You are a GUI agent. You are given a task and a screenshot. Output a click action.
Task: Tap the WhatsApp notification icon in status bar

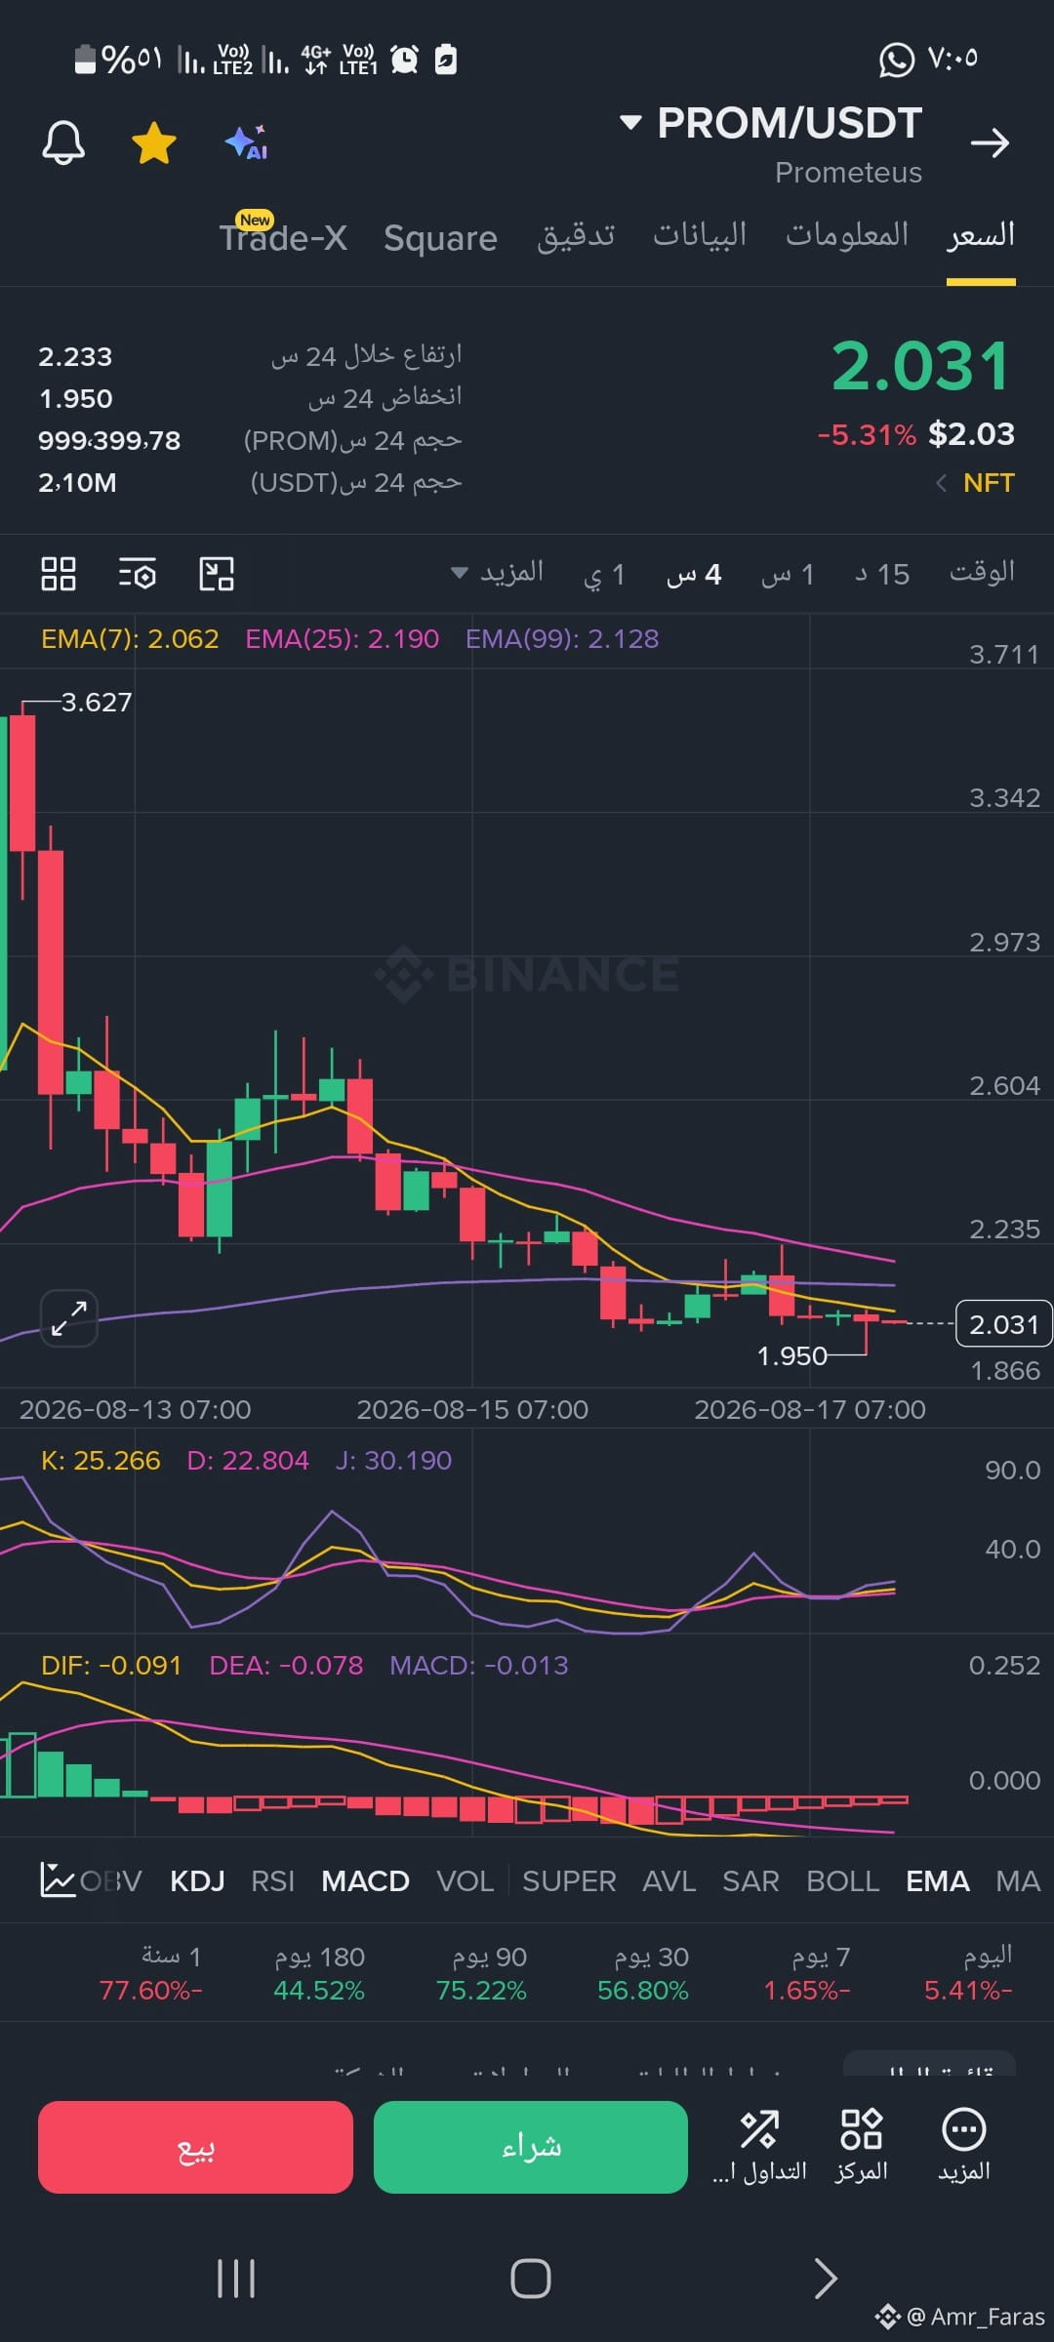pos(897,60)
